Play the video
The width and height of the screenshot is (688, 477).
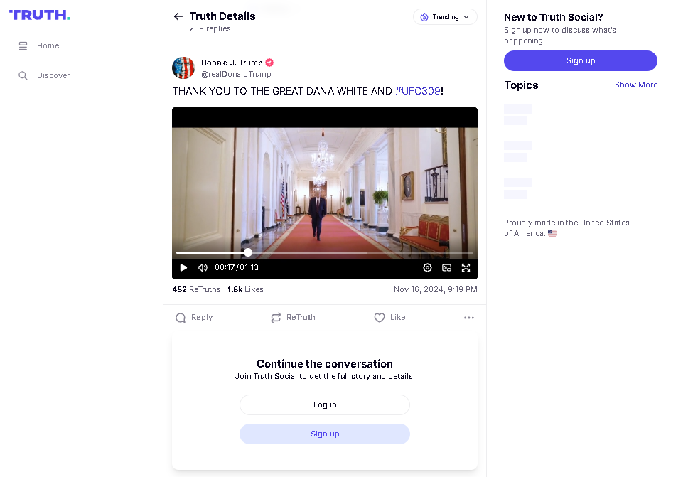coord(184,268)
